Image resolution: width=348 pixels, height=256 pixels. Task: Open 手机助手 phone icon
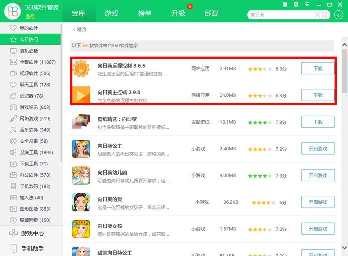pos(14,248)
